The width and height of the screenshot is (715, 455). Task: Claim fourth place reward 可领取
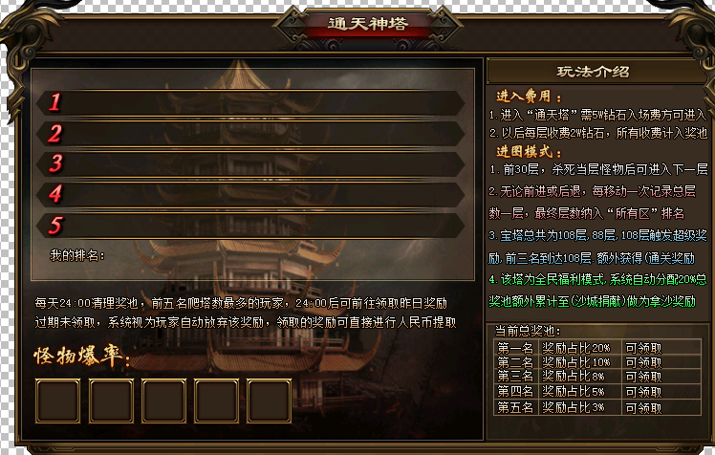(x=643, y=392)
